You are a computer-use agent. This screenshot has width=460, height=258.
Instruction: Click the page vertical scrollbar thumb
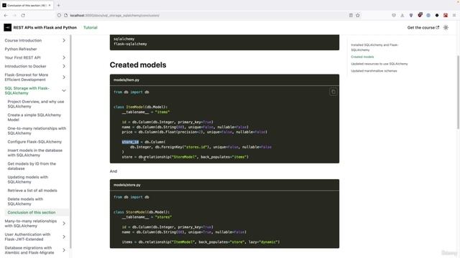458,92
